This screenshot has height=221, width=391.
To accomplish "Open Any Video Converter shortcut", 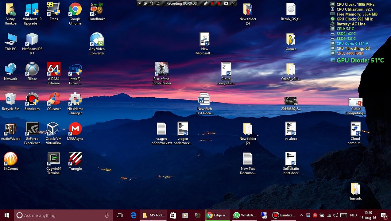I will point(97,44).
